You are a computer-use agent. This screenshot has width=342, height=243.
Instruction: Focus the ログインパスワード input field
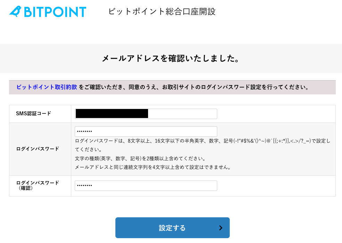tap(146, 132)
